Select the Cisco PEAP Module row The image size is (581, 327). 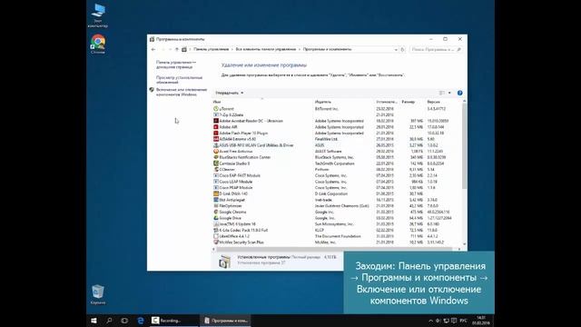337,188
